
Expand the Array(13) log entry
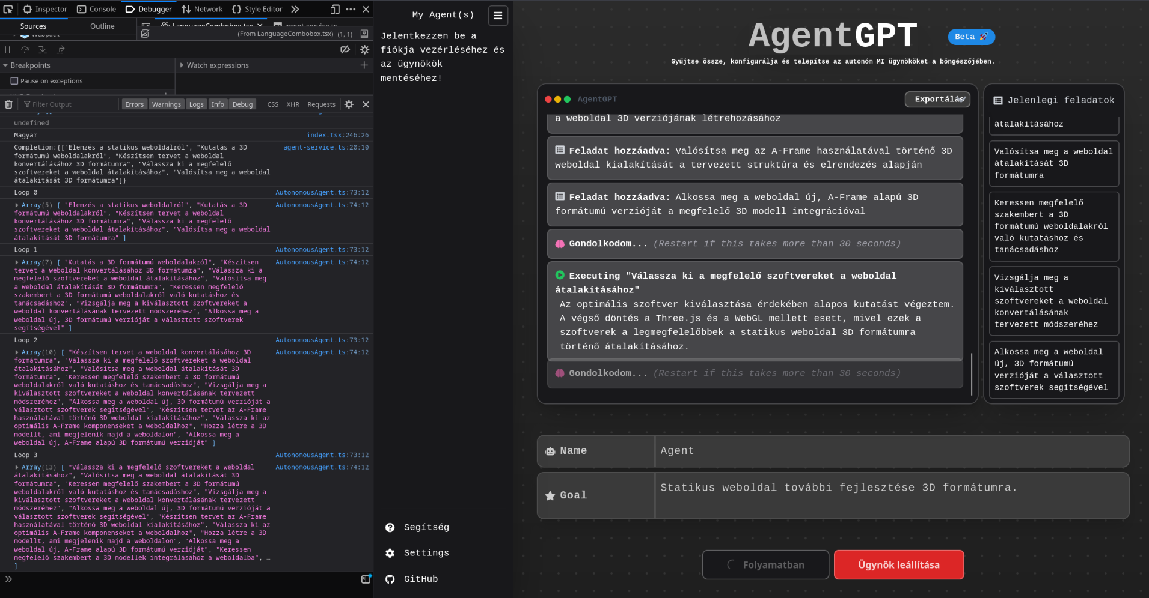[17, 467]
